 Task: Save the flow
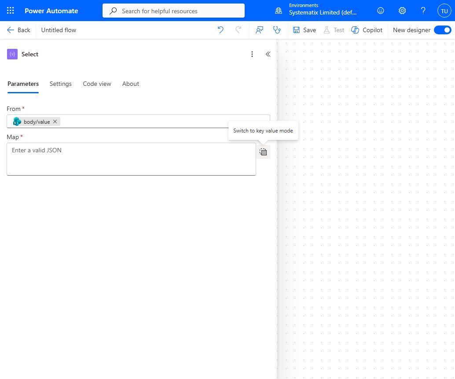tap(305, 30)
